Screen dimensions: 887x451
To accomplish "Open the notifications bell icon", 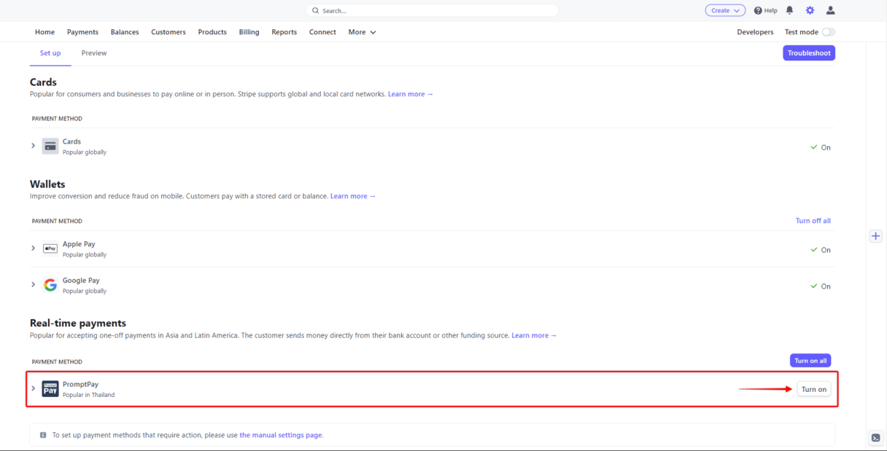I will click(789, 10).
